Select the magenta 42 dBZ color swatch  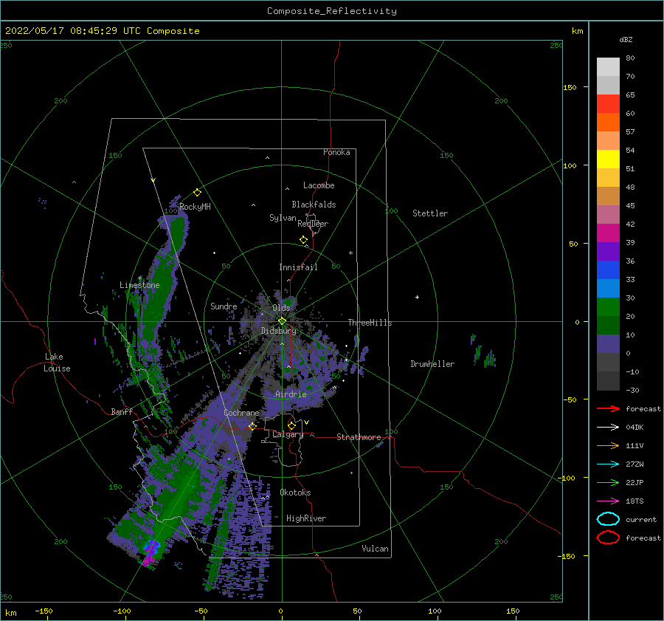(x=608, y=233)
